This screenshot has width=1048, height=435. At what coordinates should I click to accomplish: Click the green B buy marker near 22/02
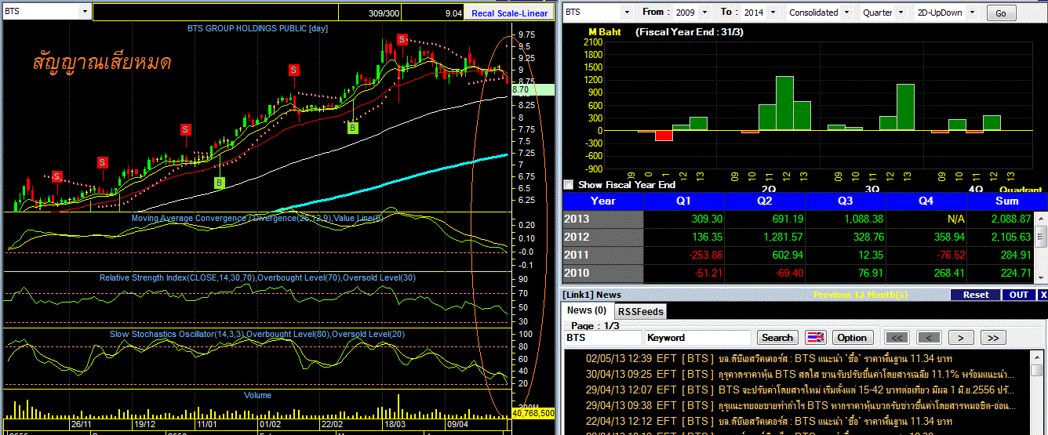coord(353,128)
